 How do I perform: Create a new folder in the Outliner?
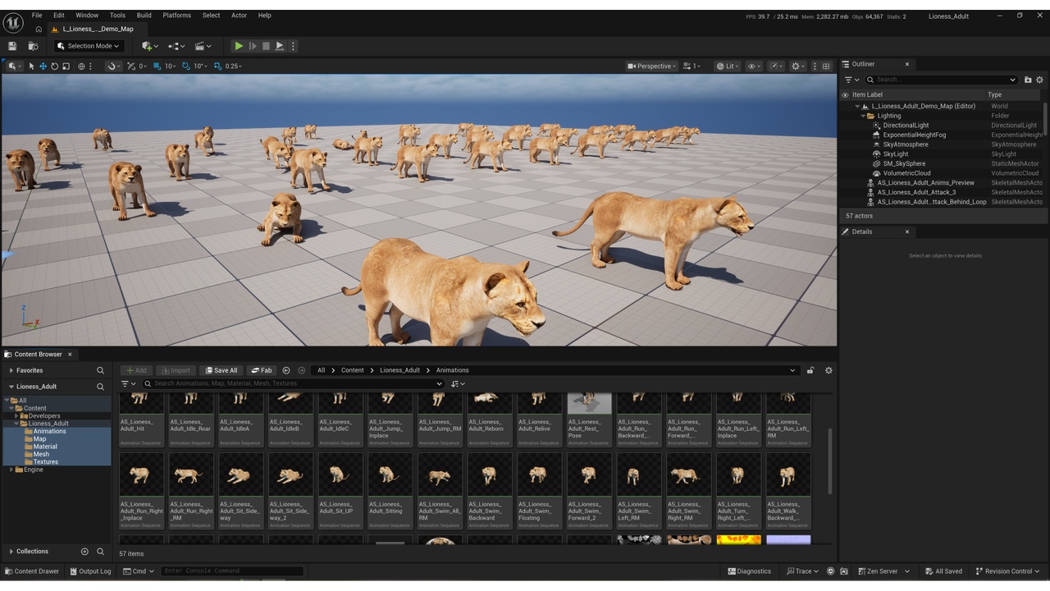pos(1028,80)
